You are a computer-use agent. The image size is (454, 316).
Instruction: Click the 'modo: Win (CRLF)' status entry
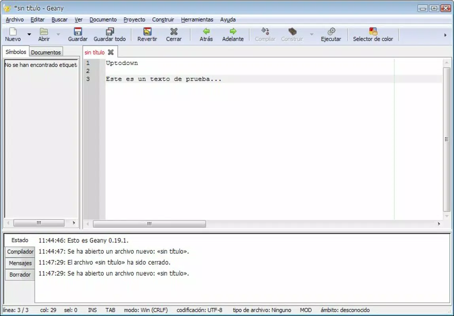point(146,310)
